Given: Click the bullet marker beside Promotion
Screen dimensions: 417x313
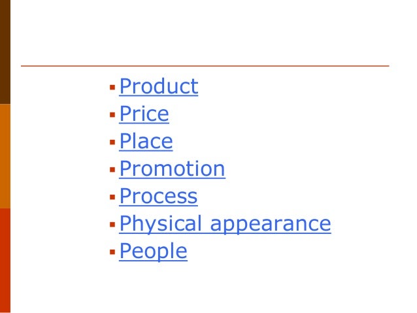Looking at the screenshot, I should click(x=112, y=170).
